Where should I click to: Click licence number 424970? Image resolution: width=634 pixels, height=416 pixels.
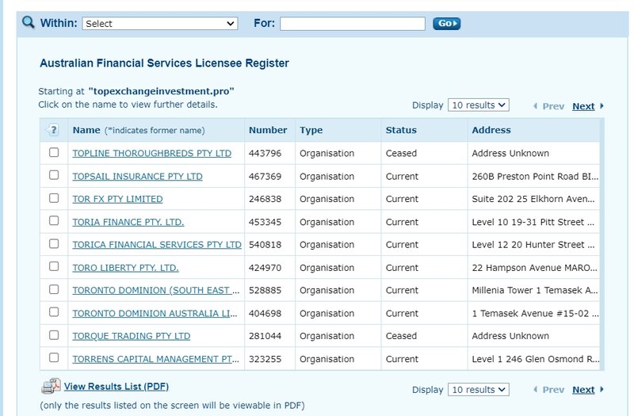pyautogui.click(x=265, y=268)
